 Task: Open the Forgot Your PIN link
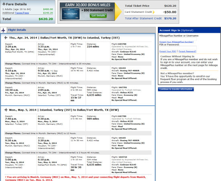click(x=168, y=51)
